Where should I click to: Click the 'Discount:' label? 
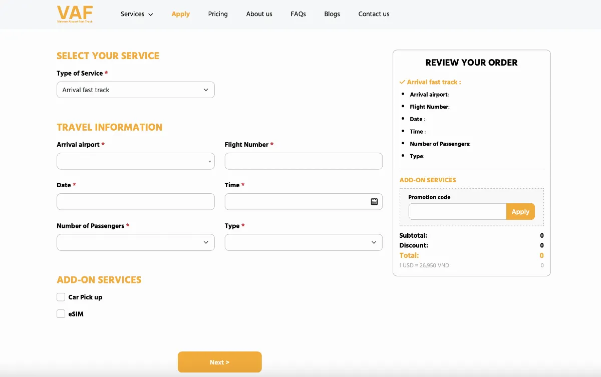[414, 245]
